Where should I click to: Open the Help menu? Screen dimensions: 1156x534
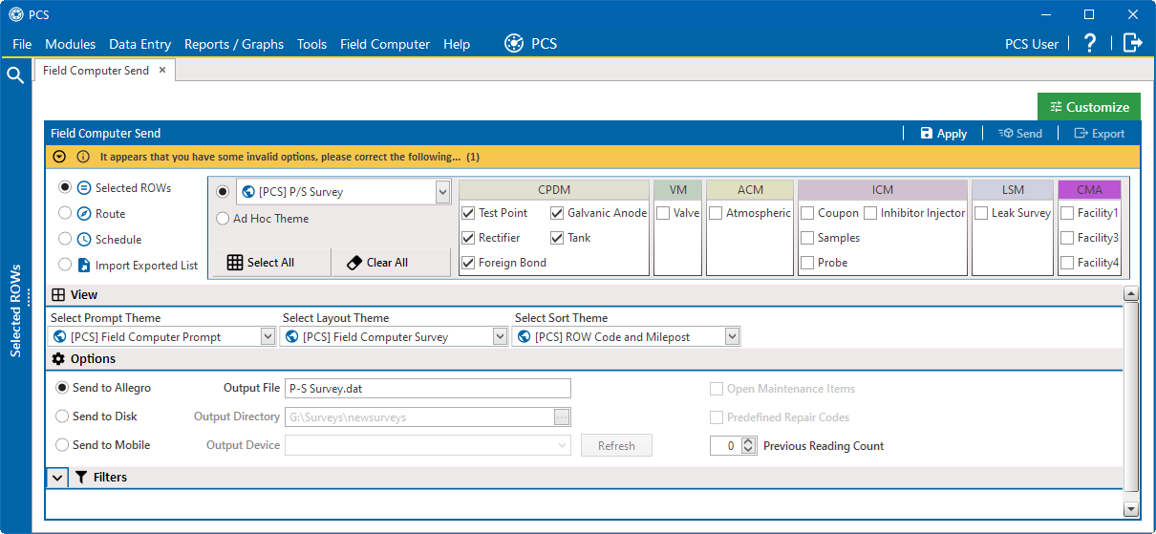click(x=457, y=44)
